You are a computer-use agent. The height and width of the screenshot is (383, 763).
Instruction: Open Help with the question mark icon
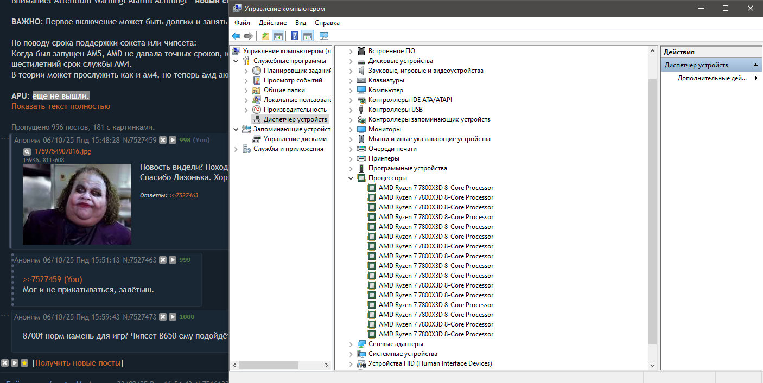294,36
